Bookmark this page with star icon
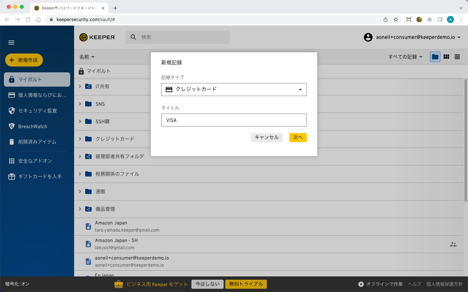468x292 pixels. click(x=396, y=19)
